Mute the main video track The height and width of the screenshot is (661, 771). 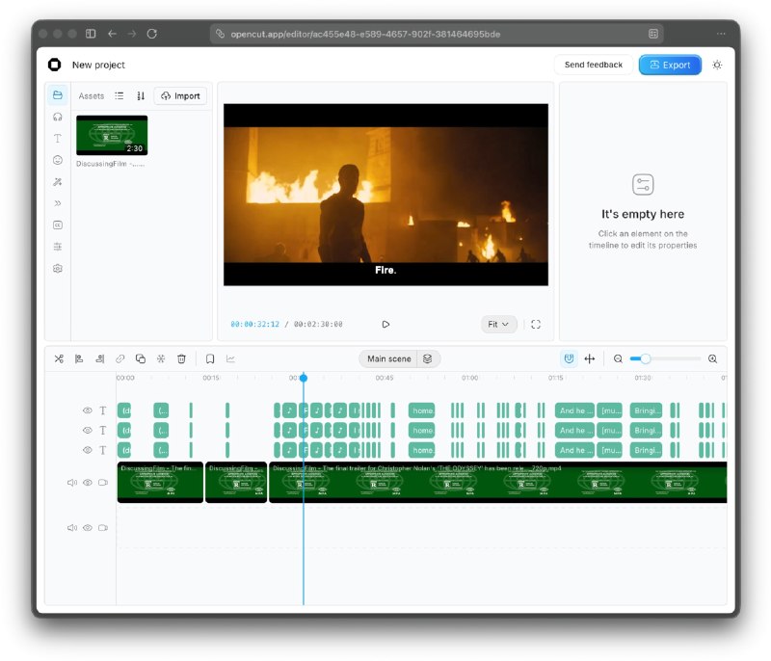click(x=71, y=483)
